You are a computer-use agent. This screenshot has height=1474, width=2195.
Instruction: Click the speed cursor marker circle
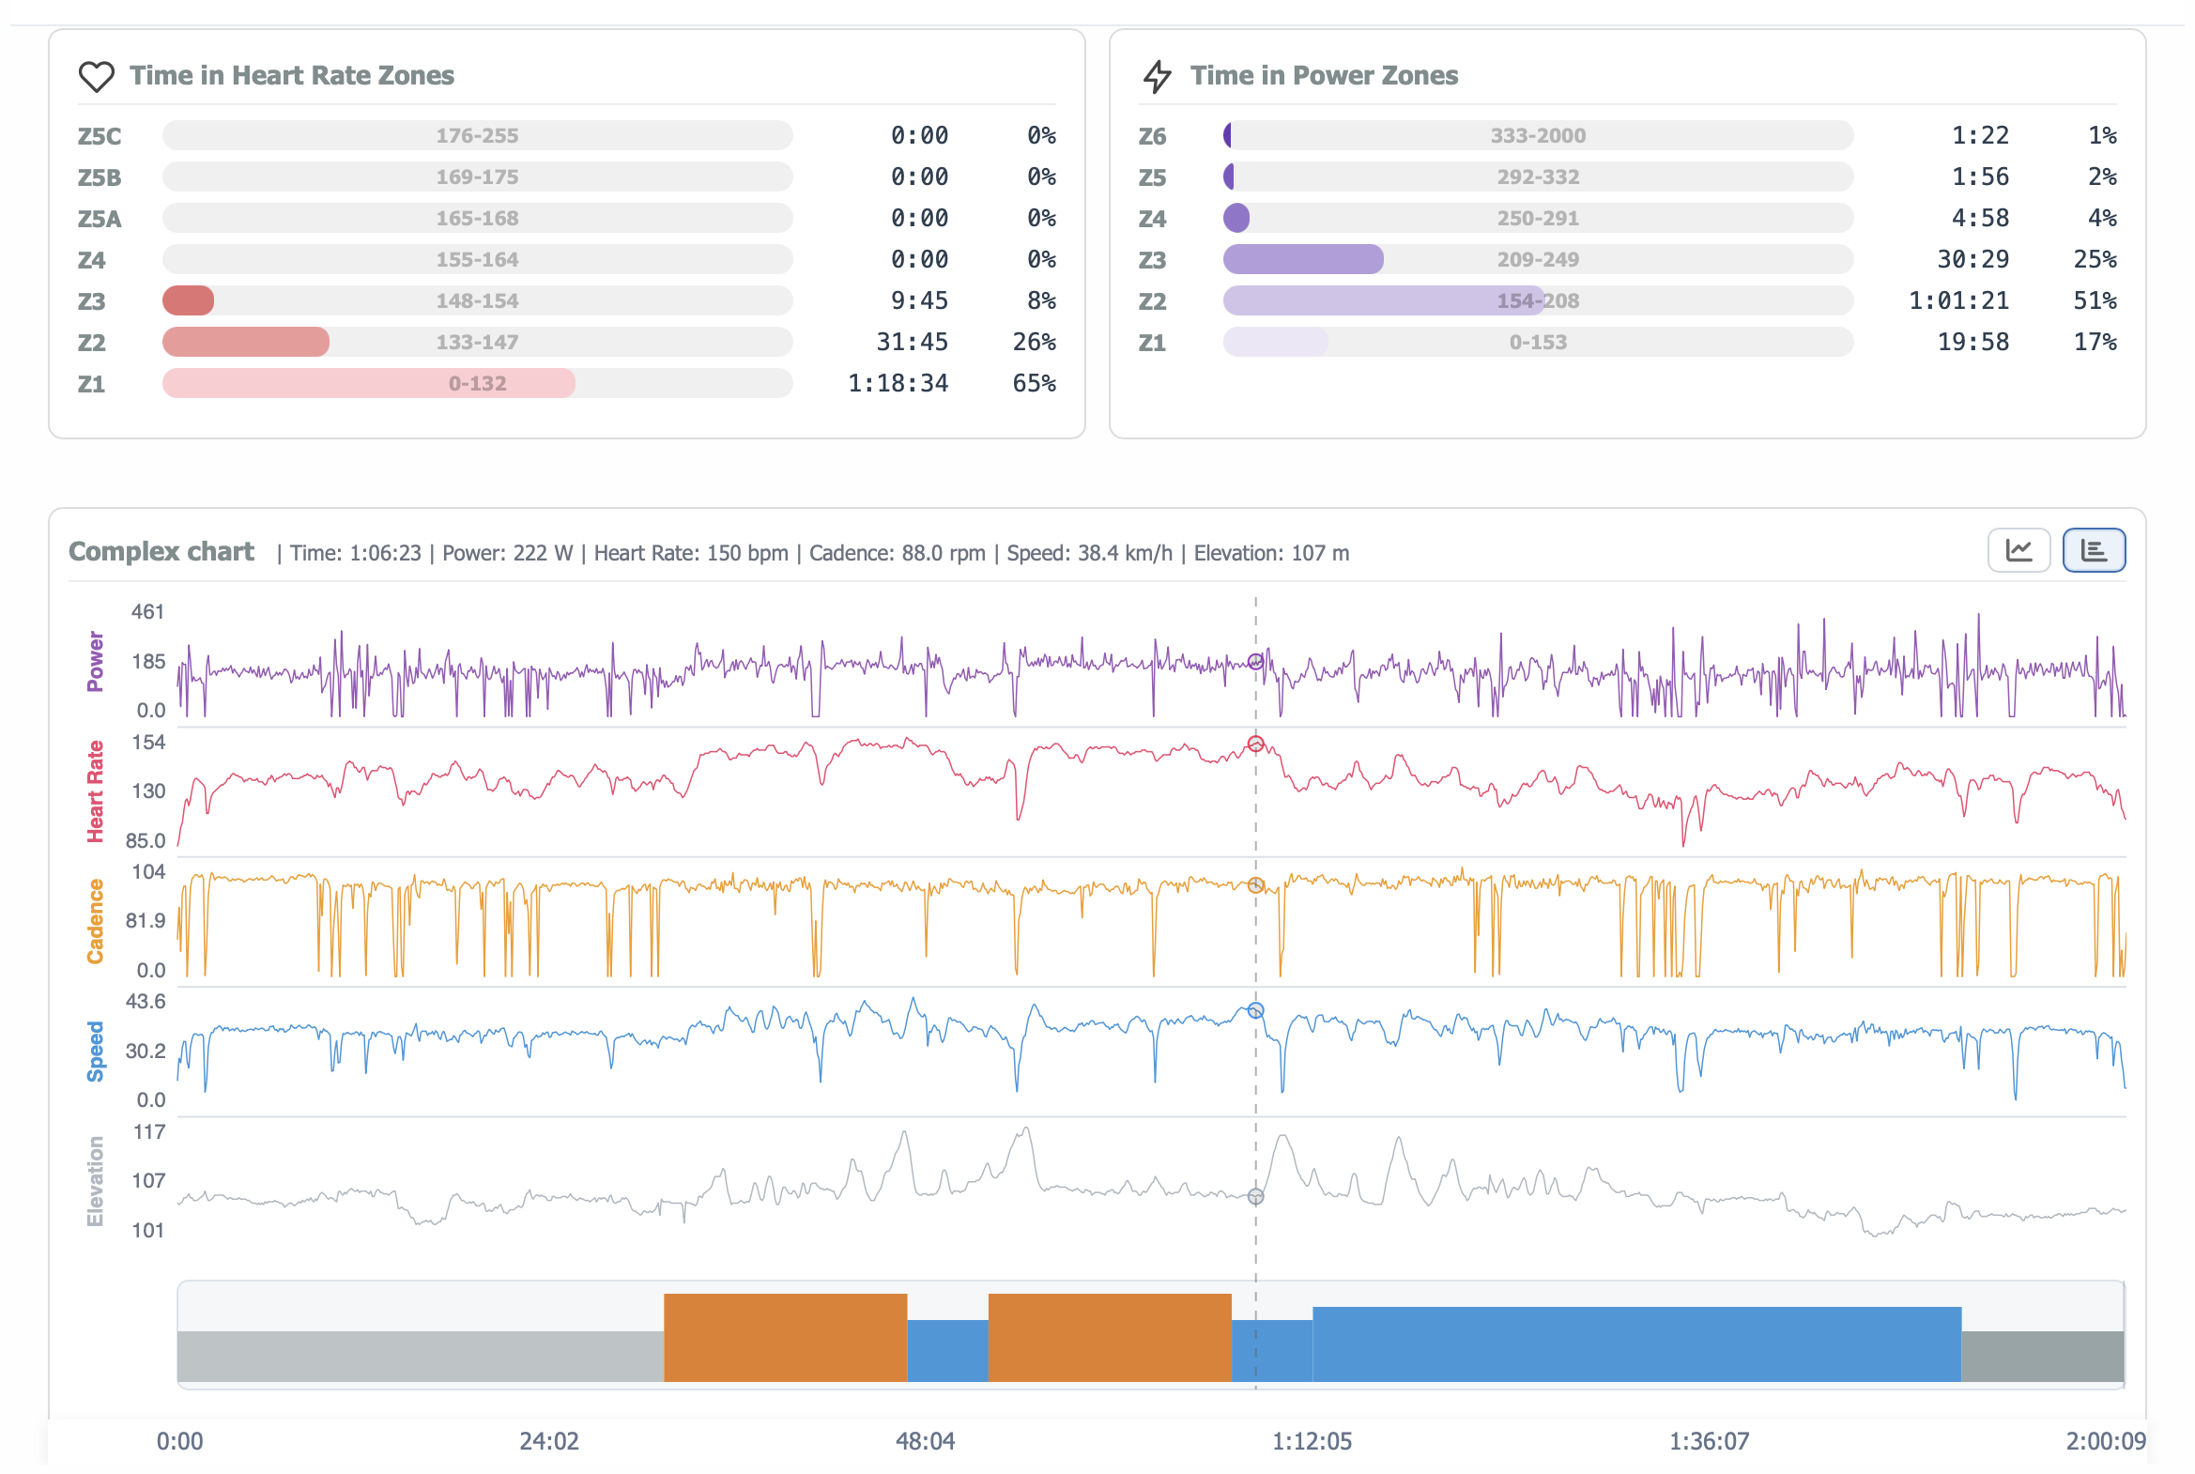tap(1255, 1011)
